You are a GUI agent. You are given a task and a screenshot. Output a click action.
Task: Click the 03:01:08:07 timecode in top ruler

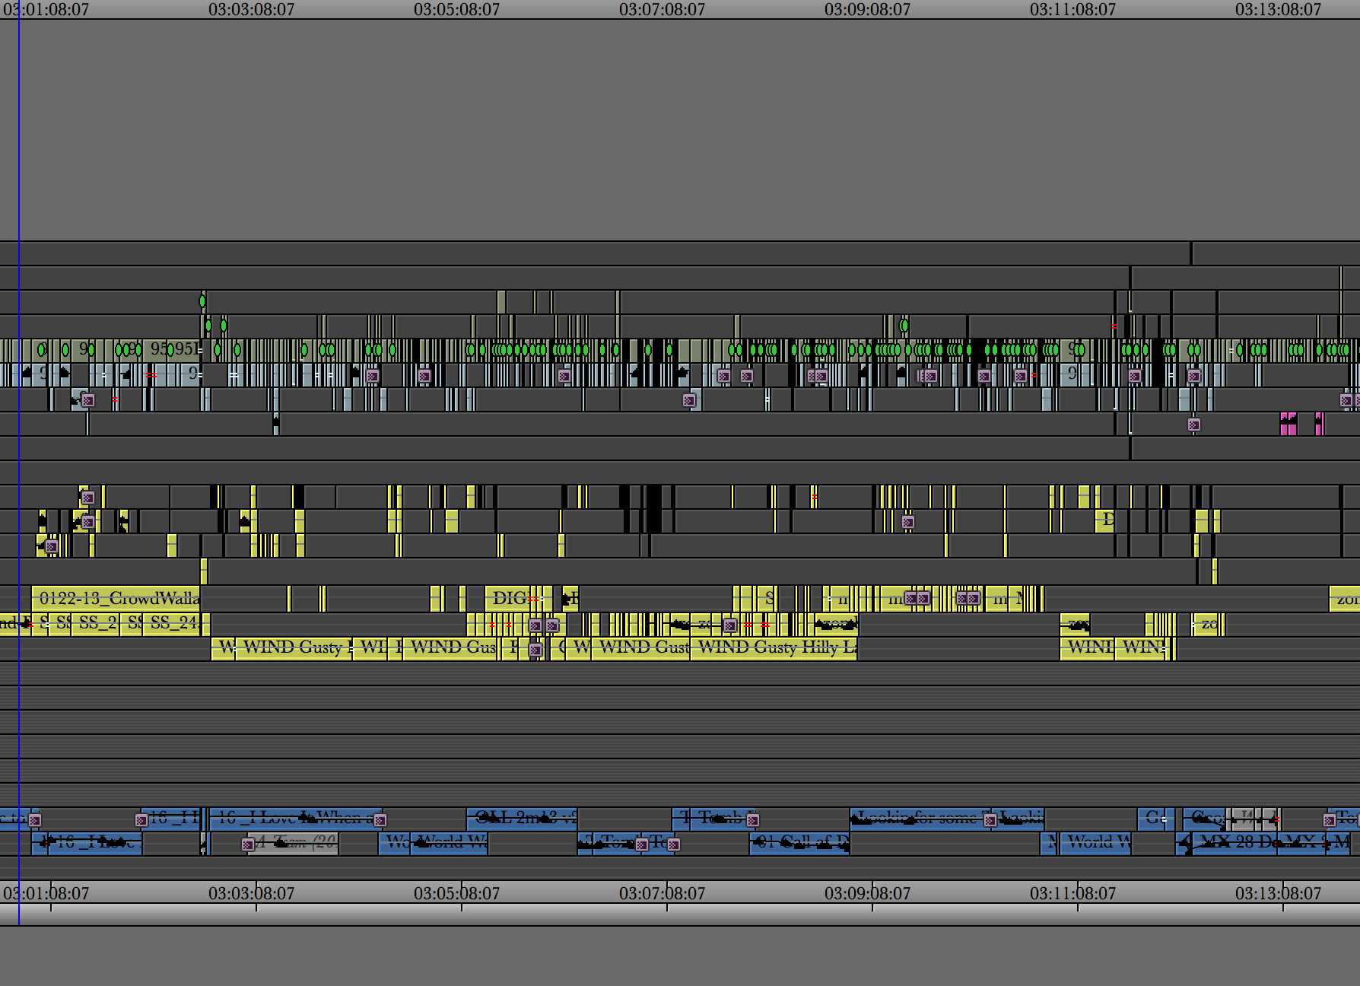click(46, 9)
